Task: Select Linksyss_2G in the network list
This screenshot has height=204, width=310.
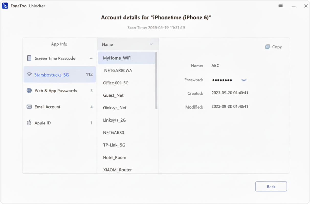Action: coord(126,120)
